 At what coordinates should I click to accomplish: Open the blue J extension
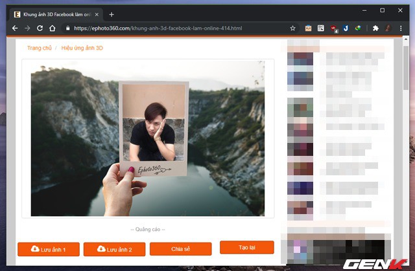click(x=346, y=28)
